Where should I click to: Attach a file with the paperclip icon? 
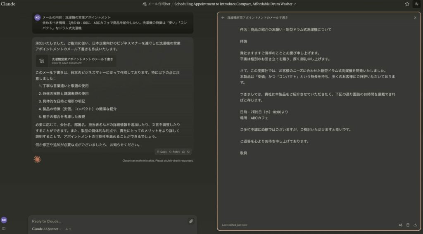coord(191,221)
